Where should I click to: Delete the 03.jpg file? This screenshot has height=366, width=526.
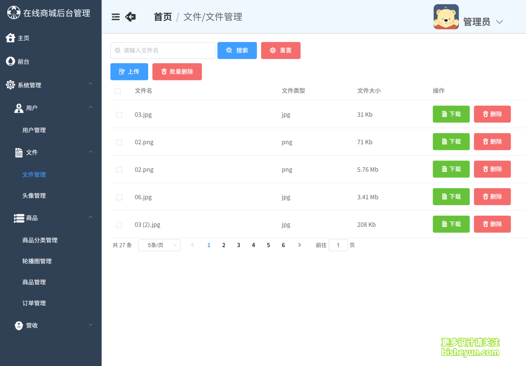492,114
